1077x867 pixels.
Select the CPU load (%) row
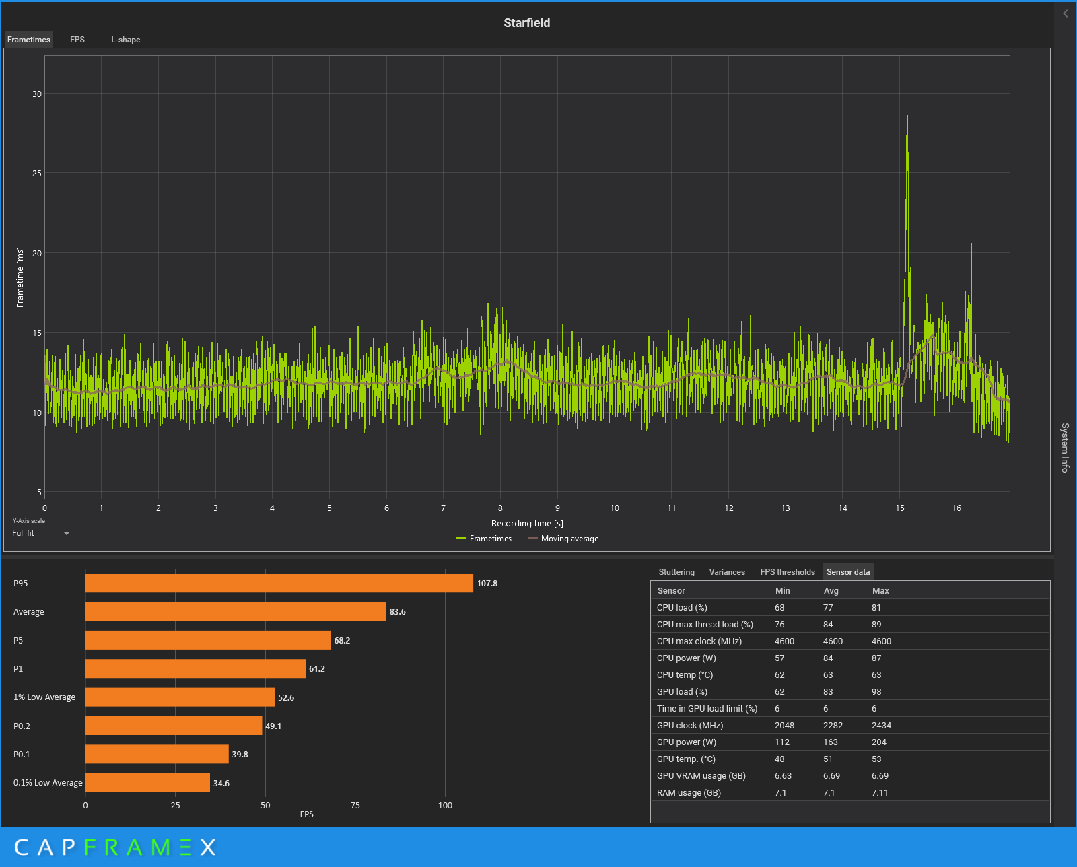tap(850, 607)
